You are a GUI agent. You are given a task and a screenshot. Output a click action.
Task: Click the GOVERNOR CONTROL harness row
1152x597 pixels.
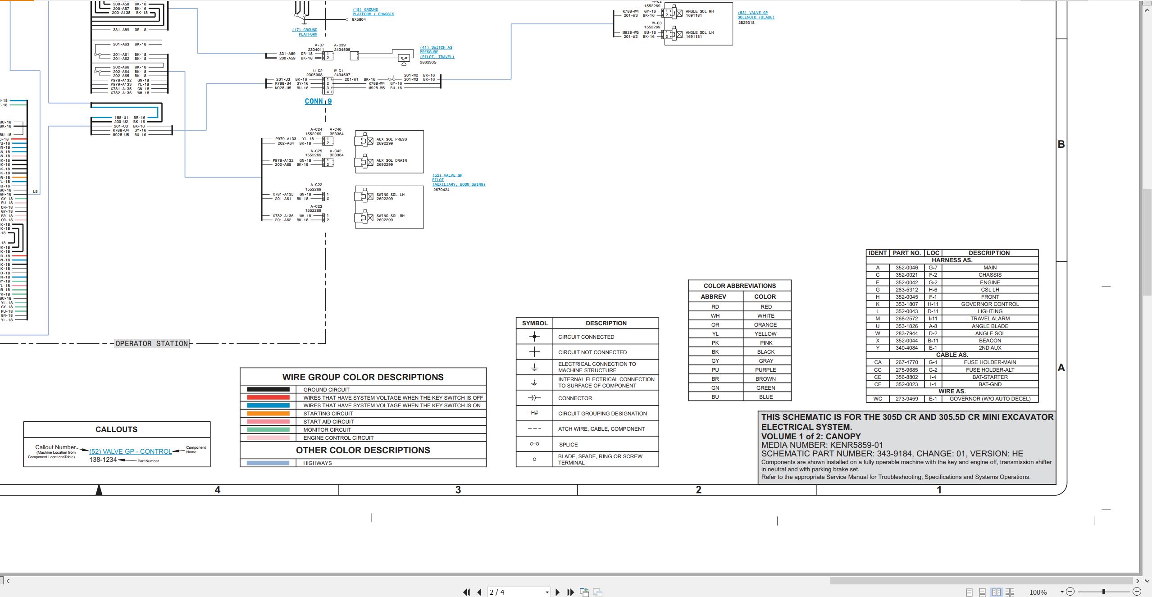(952, 304)
